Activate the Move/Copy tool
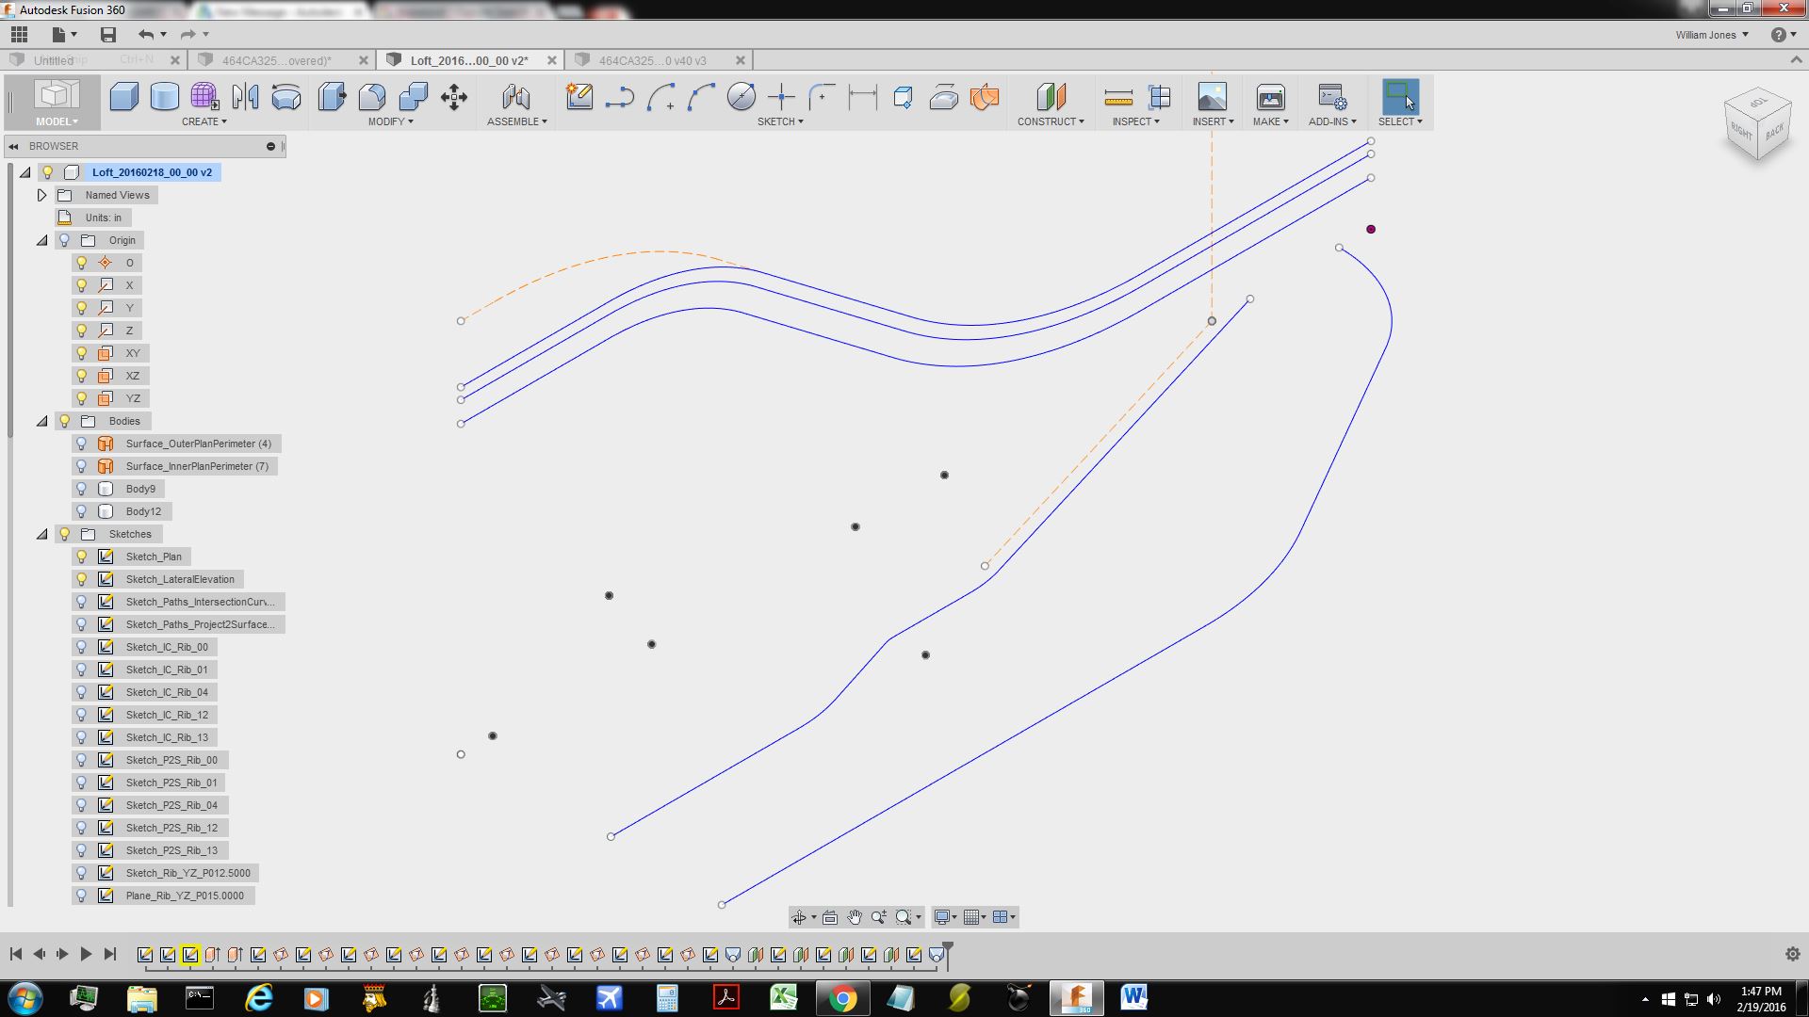Viewport: 1809px width, 1017px height. (454, 97)
